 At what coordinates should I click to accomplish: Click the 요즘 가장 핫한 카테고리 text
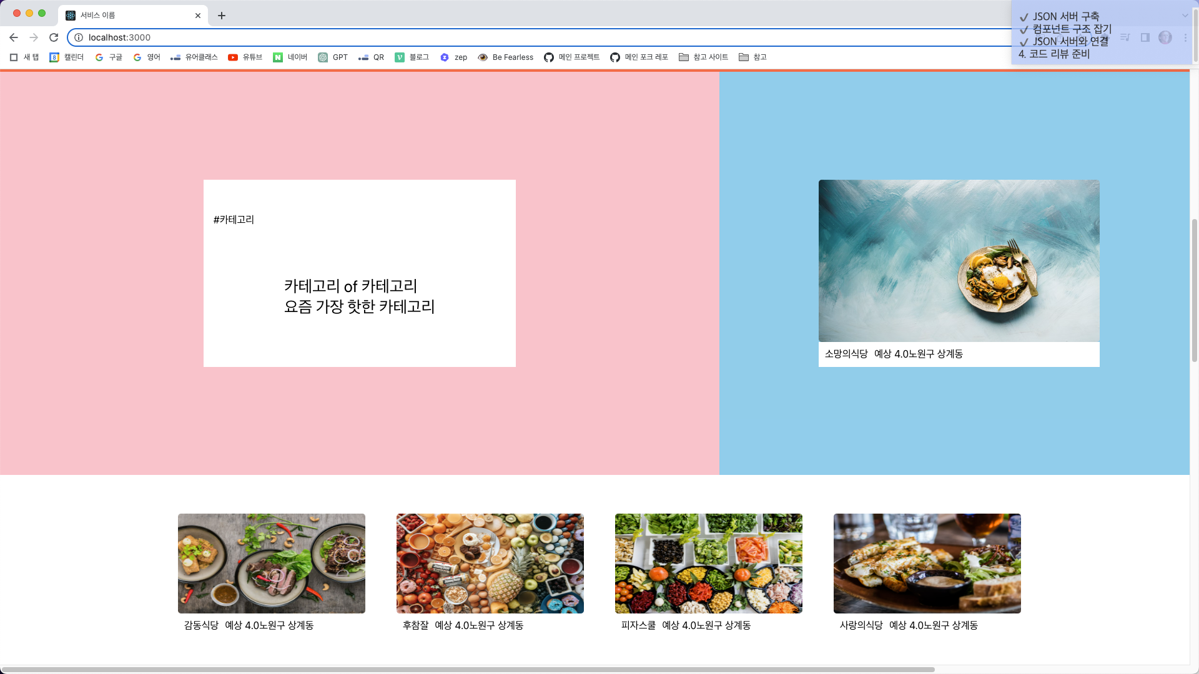point(359,306)
